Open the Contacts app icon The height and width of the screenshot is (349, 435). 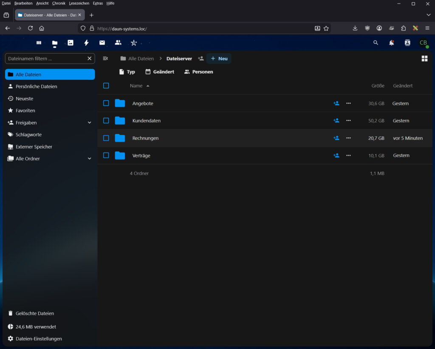pos(118,43)
